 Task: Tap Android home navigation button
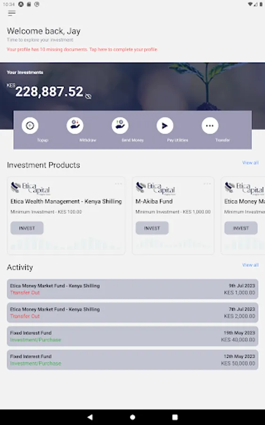[x=132, y=417]
